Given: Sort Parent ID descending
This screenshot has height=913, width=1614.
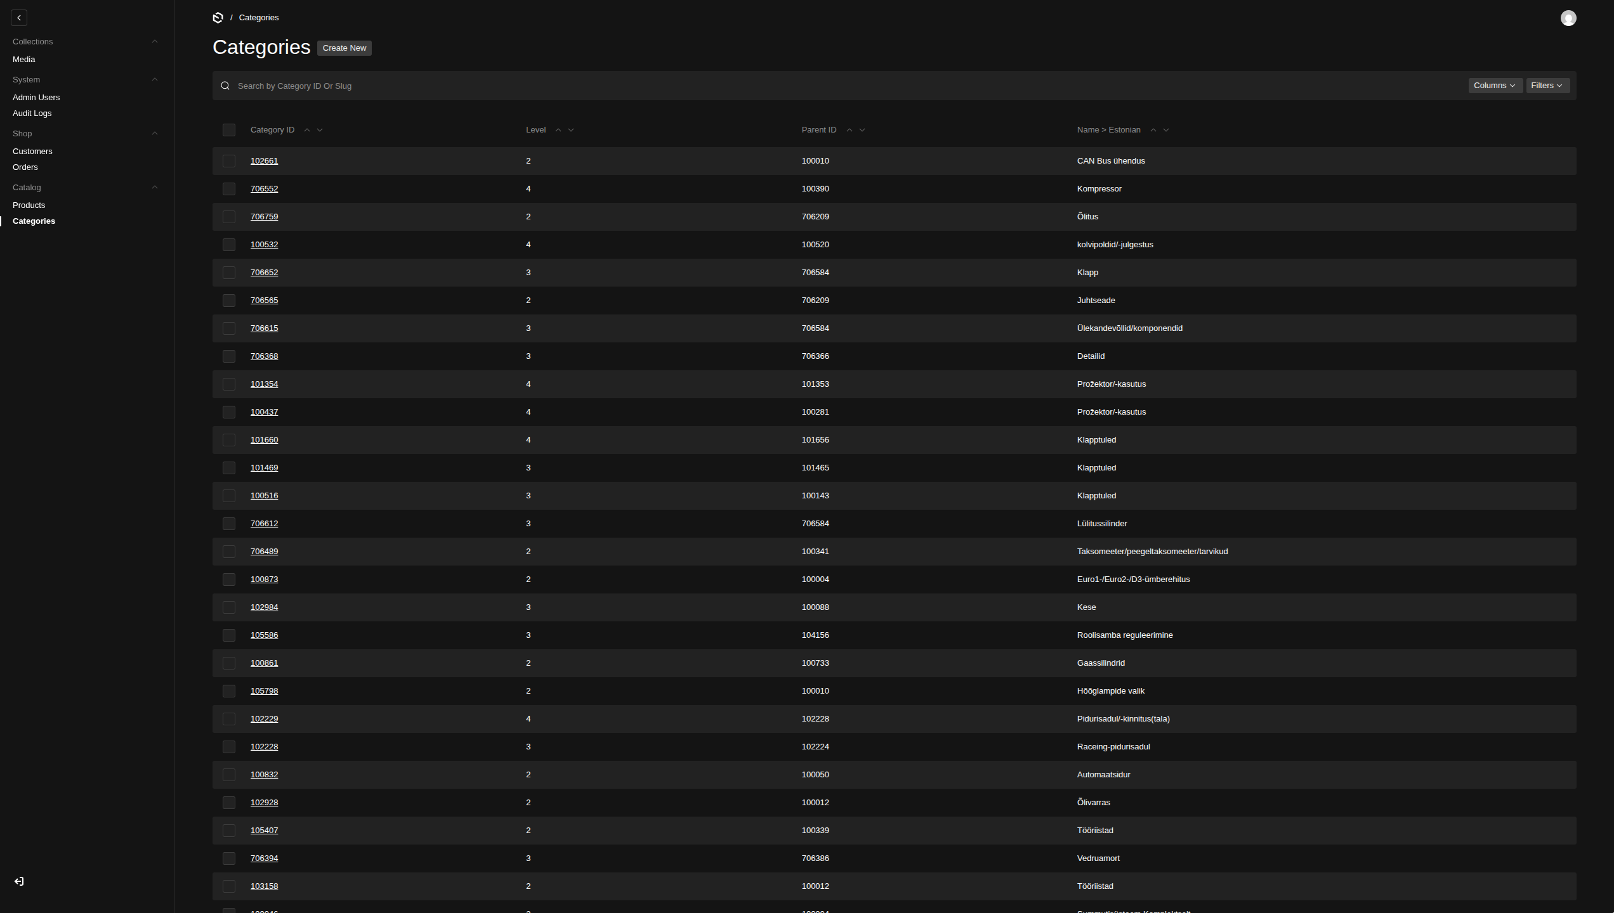Looking at the screenshot, I should (x=862, y=130).
